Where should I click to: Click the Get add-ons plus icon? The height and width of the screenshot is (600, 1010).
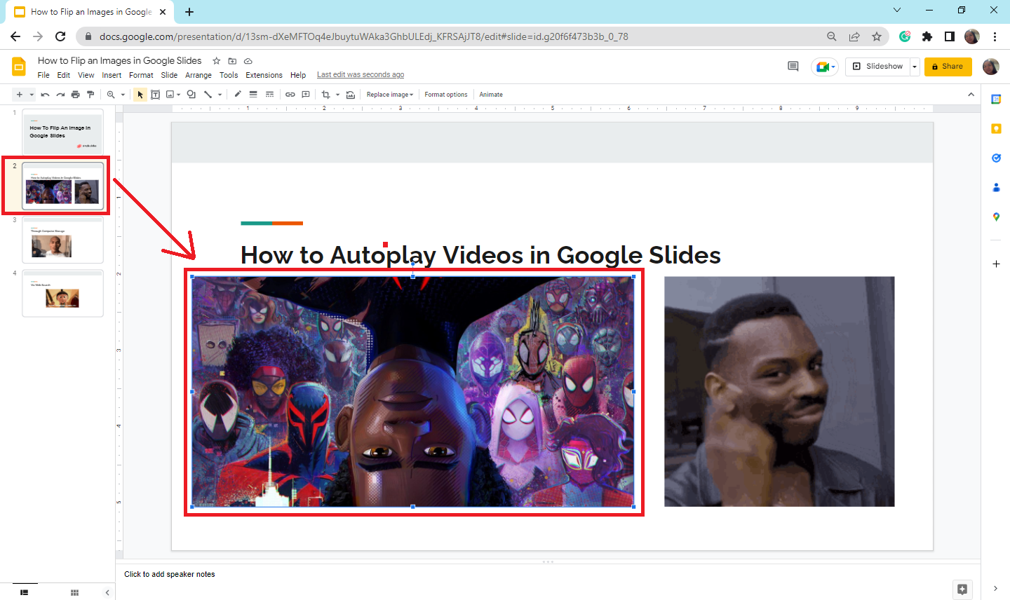click(996, 264)
